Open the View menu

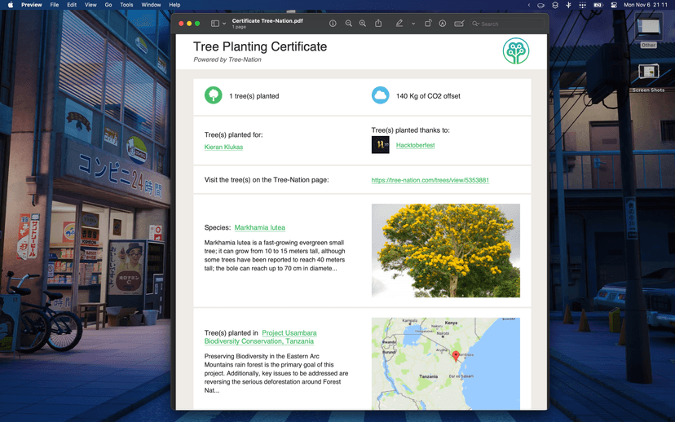click(90, 5)
